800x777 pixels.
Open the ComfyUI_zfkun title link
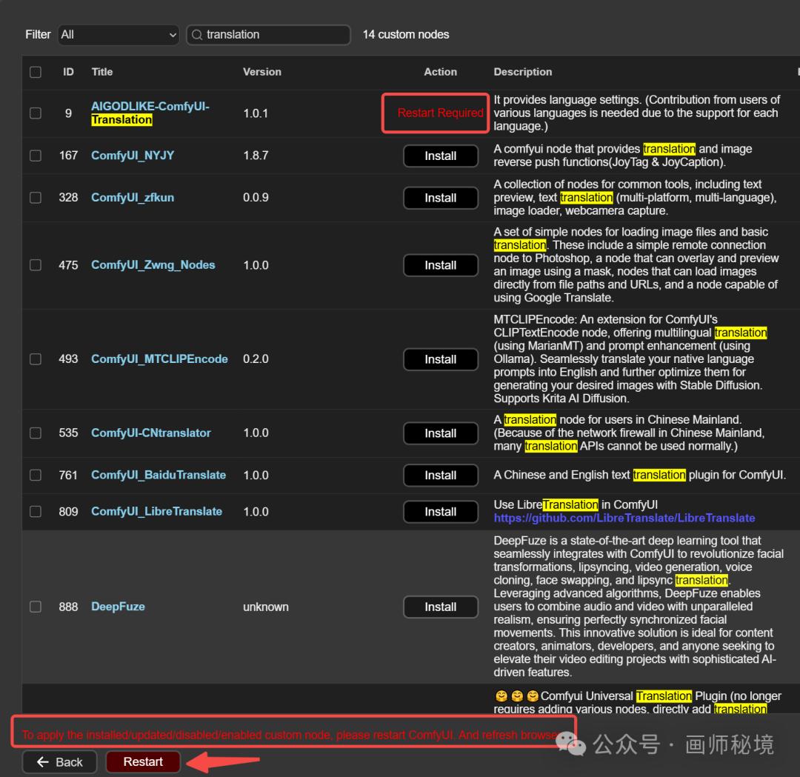pyautogui.click(x=133, y=198)
